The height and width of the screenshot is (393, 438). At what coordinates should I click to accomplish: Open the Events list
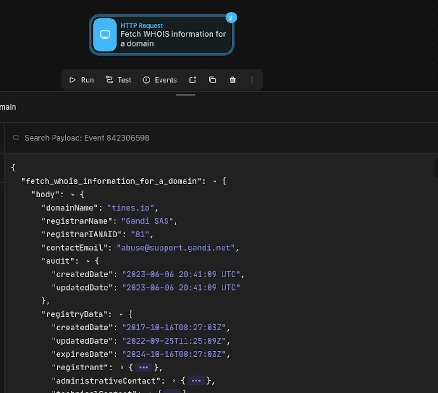160,80
